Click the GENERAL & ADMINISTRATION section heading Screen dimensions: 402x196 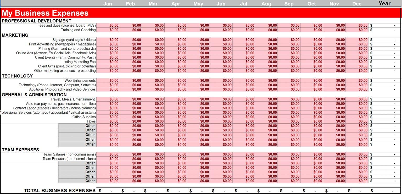(34, 95)
